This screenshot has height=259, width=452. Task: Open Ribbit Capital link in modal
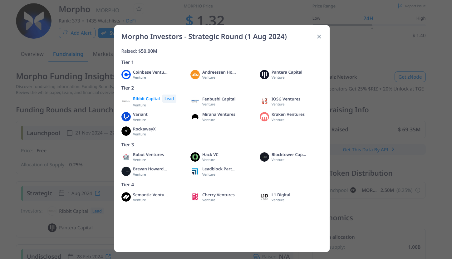pyautogui.click(x=146, y=99)
